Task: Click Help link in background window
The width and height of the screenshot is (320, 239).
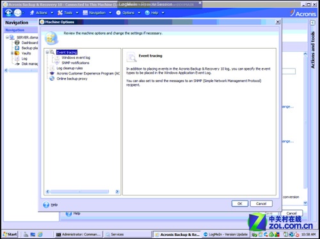Action: click(x=77, y=213)
